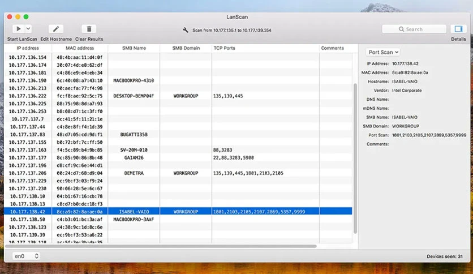Select the SV-20M-010 SMB name cell
This screenshot has width=473, height=274.
point(134,150)
